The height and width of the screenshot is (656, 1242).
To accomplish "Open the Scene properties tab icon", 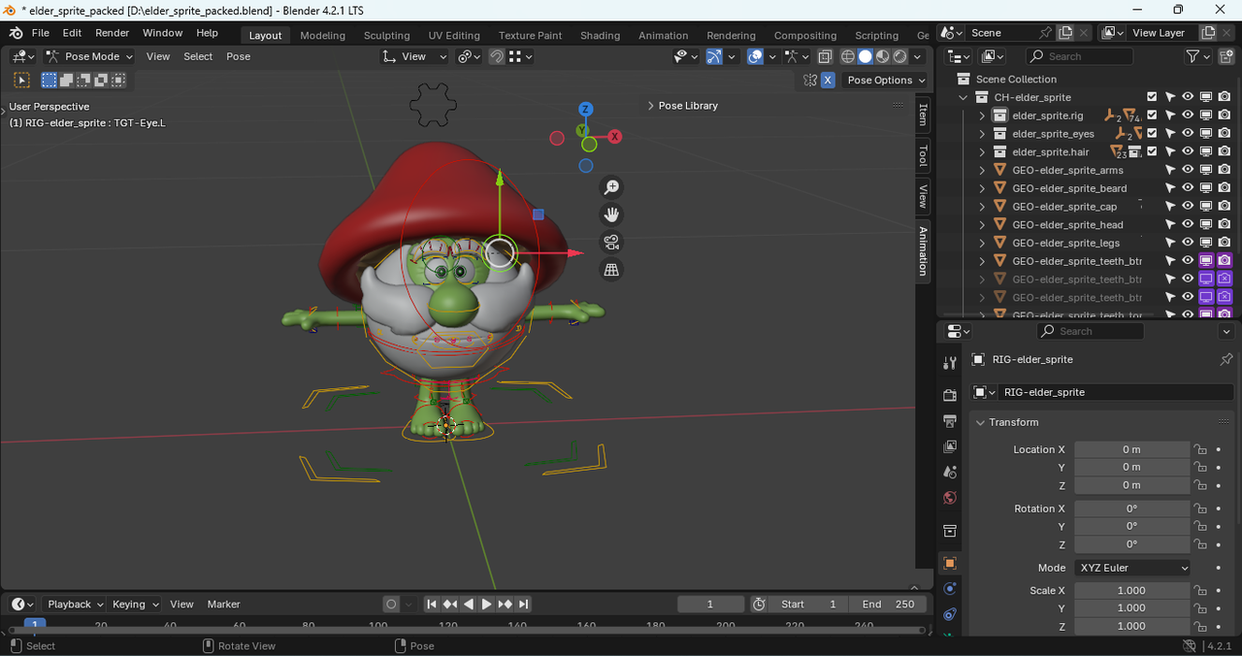I will [950, 472].
